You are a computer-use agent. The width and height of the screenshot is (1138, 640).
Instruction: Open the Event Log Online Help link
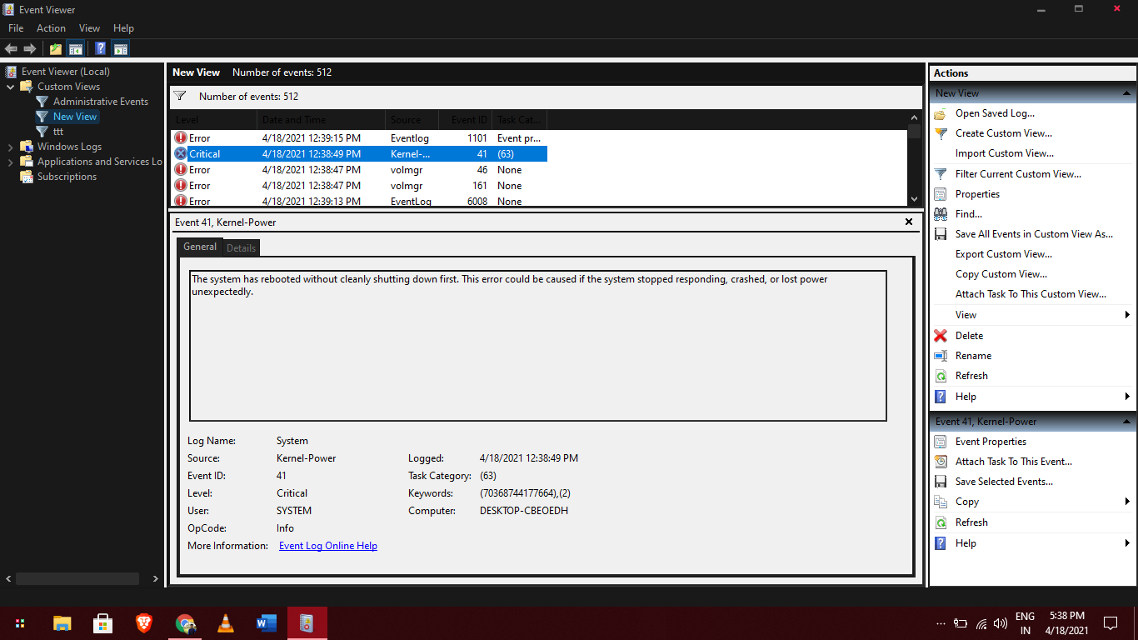point(328,546)
